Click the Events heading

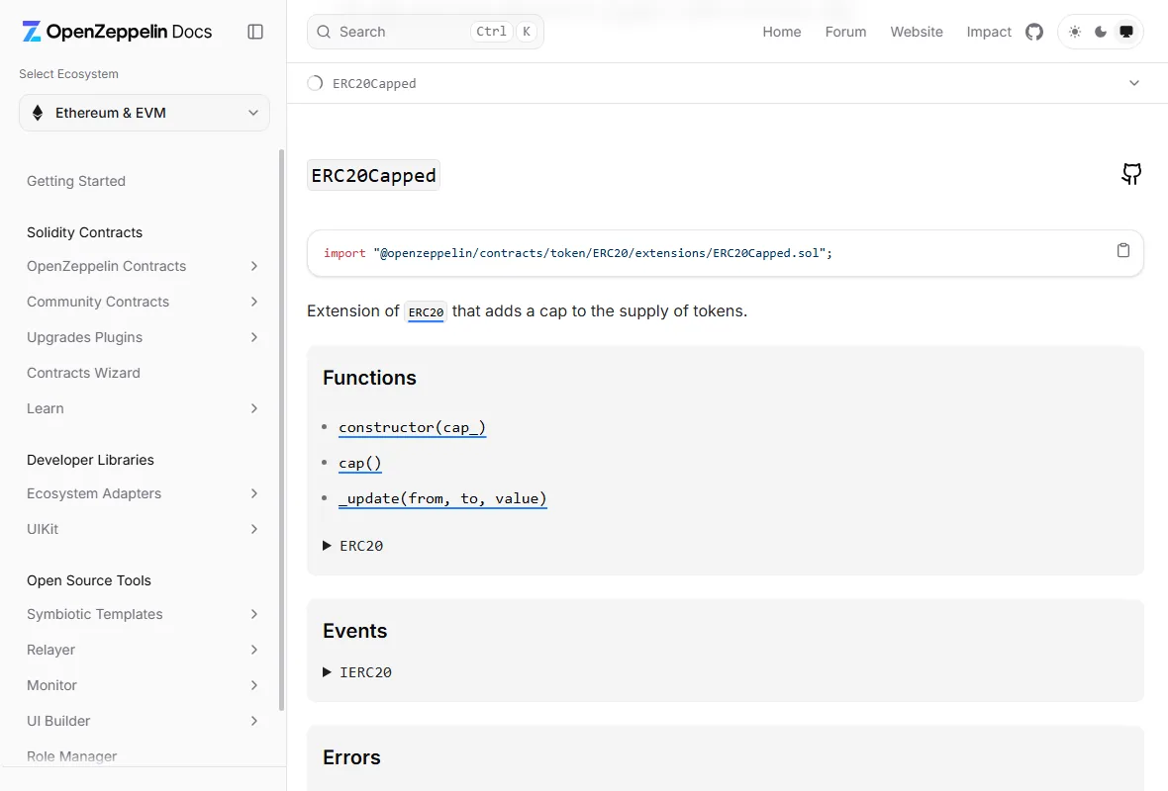point(354,631)
